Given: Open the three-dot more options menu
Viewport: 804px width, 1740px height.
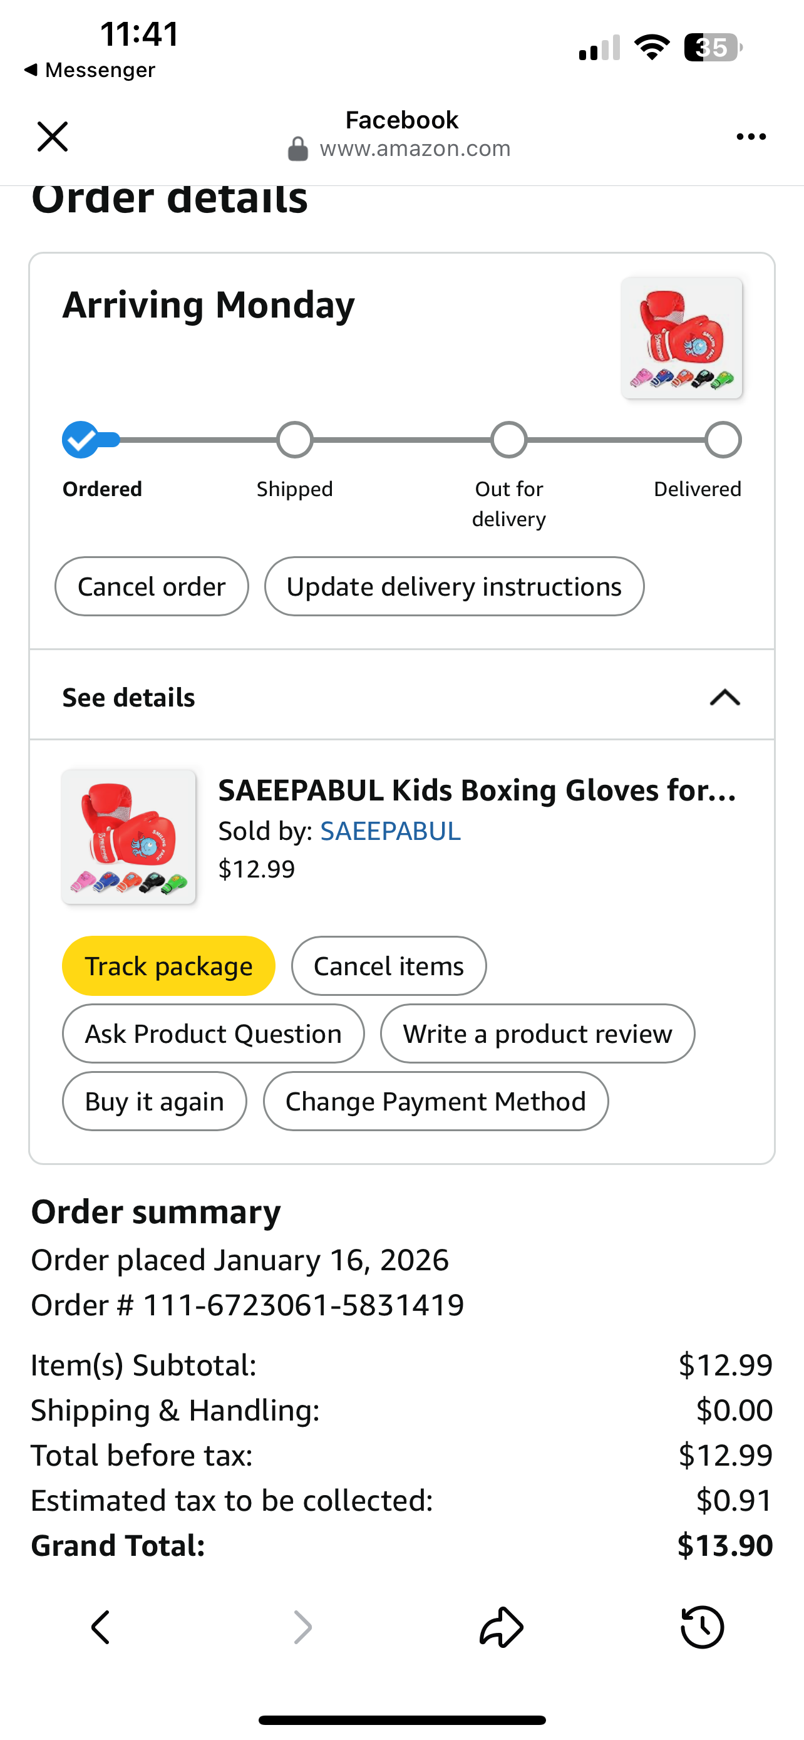Looking at the screenshot, I should click(x=751, y=137).
